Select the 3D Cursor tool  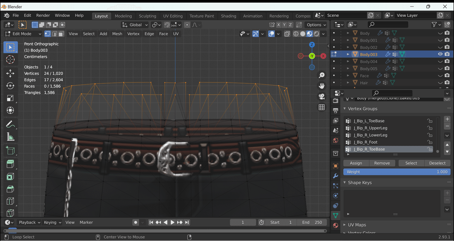(10, 60)
